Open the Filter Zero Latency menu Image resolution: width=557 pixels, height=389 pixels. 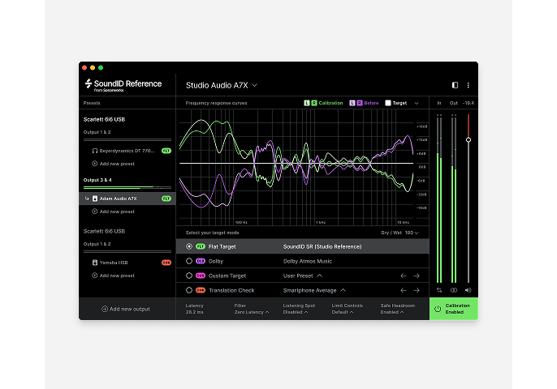tap(252, 309)
